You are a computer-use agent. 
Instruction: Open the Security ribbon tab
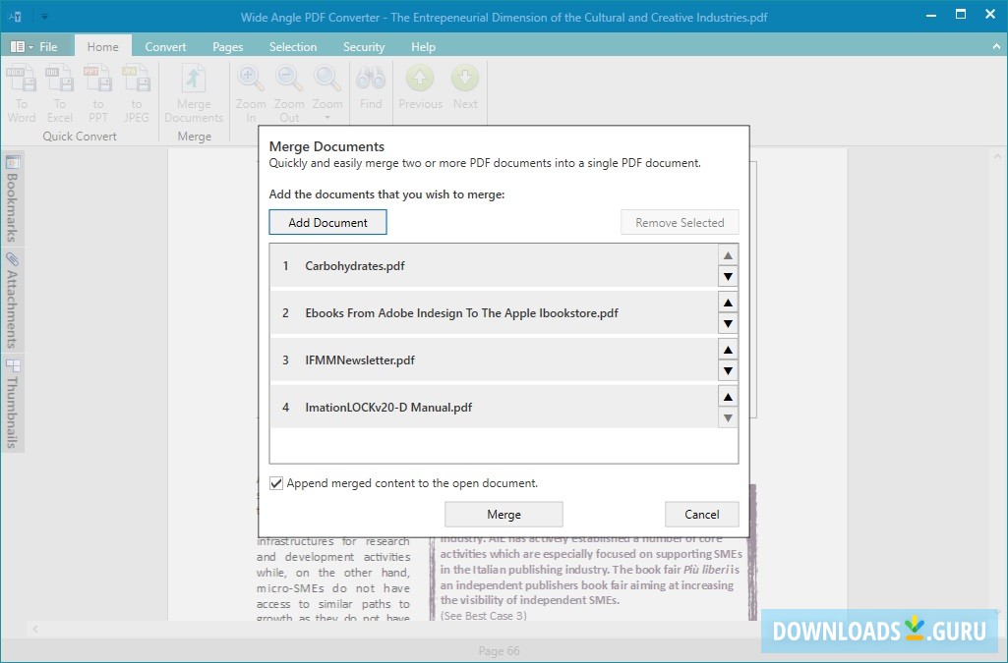(x=364, y=46)
